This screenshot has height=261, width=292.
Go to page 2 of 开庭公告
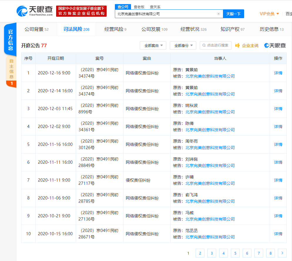click(200, 253)
